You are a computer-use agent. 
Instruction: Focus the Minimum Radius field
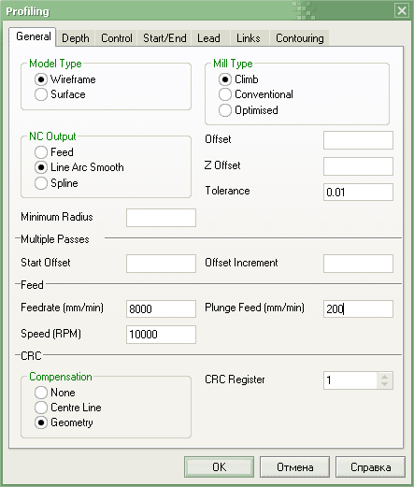coord(161,218)
